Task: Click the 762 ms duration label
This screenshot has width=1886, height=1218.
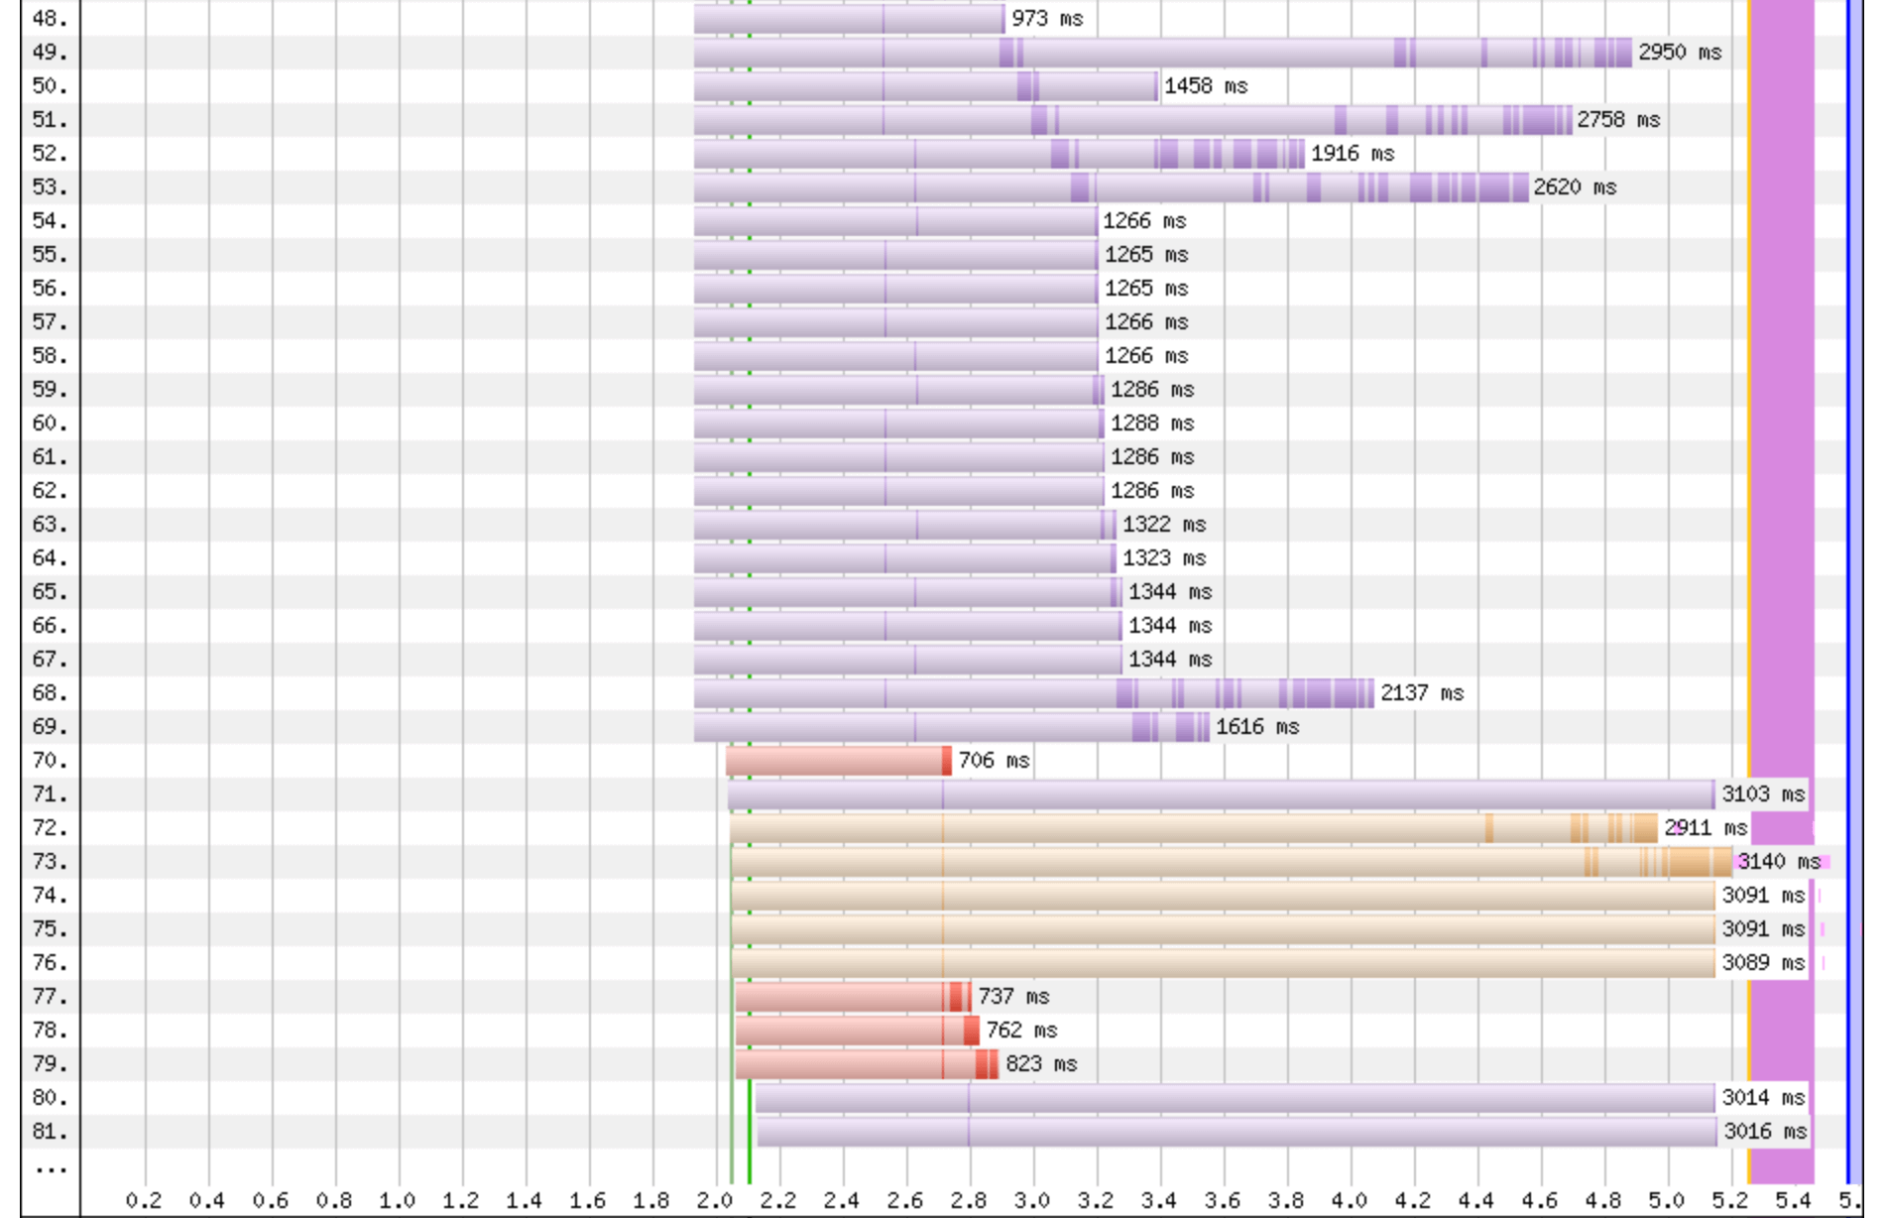Action: [1021, 1031]
